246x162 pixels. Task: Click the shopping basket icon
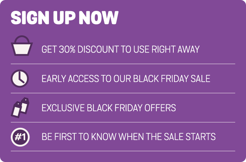tap(22, 45)
